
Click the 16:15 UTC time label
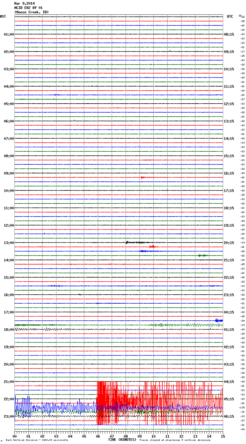(229, 173)
